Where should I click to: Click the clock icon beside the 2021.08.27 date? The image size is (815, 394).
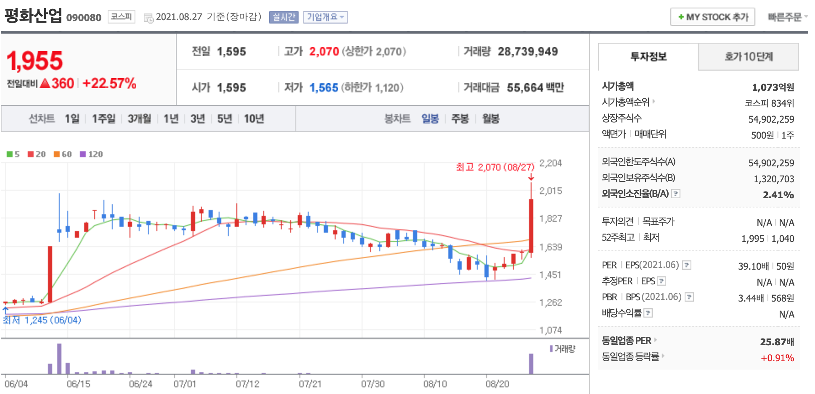coord(148,18)
